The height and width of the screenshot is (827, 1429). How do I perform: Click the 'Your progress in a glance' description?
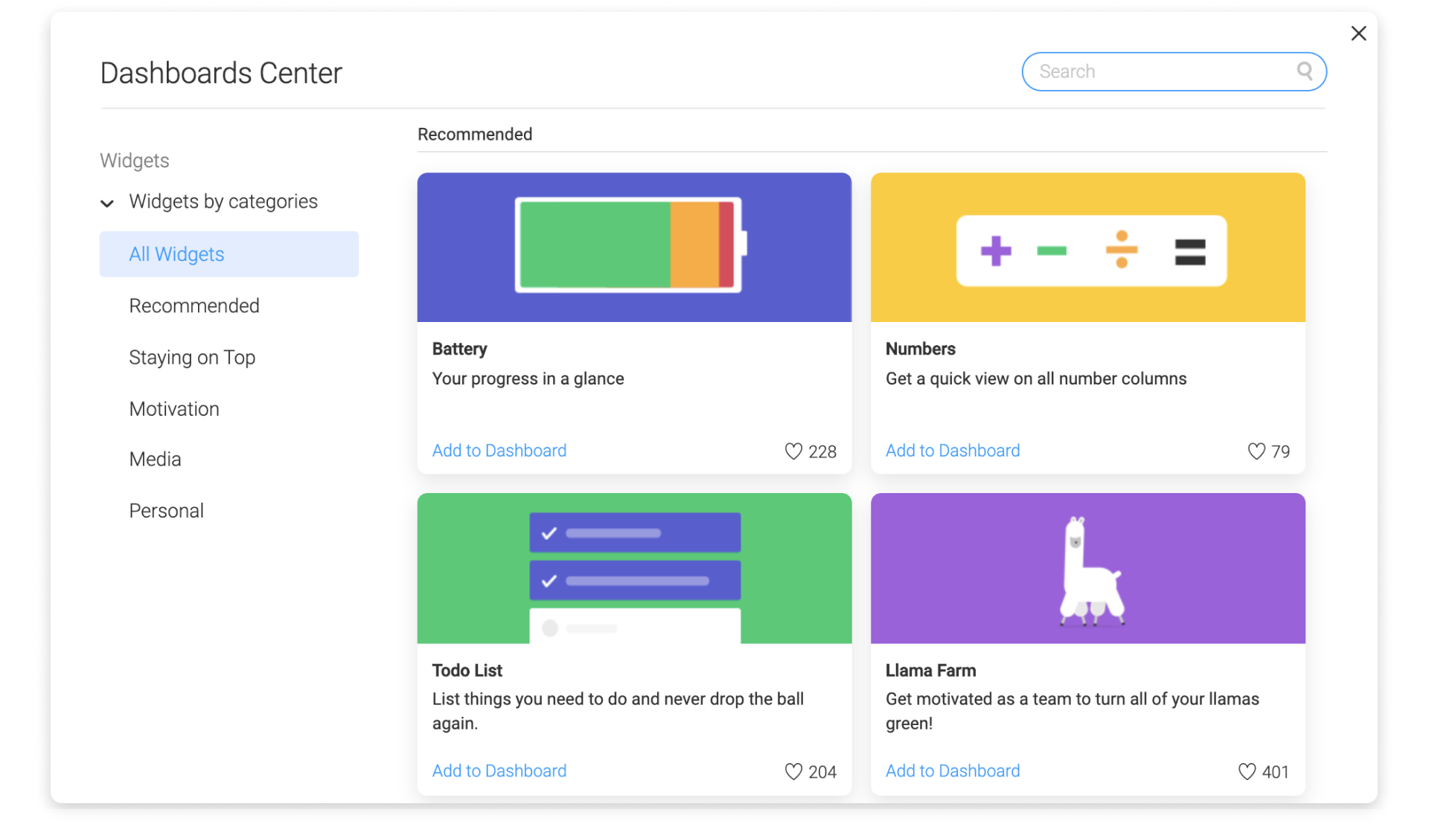click(528, 379)
